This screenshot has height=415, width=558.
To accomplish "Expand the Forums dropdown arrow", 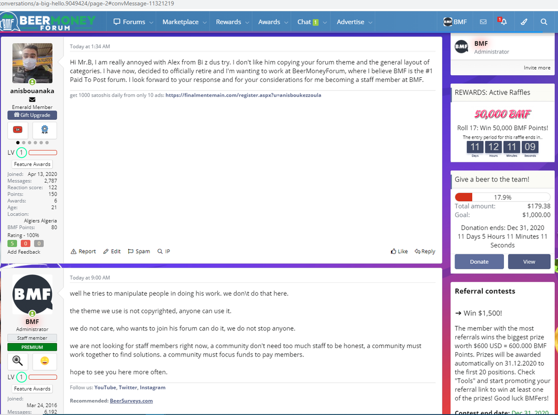I will [x=151, y=22].
